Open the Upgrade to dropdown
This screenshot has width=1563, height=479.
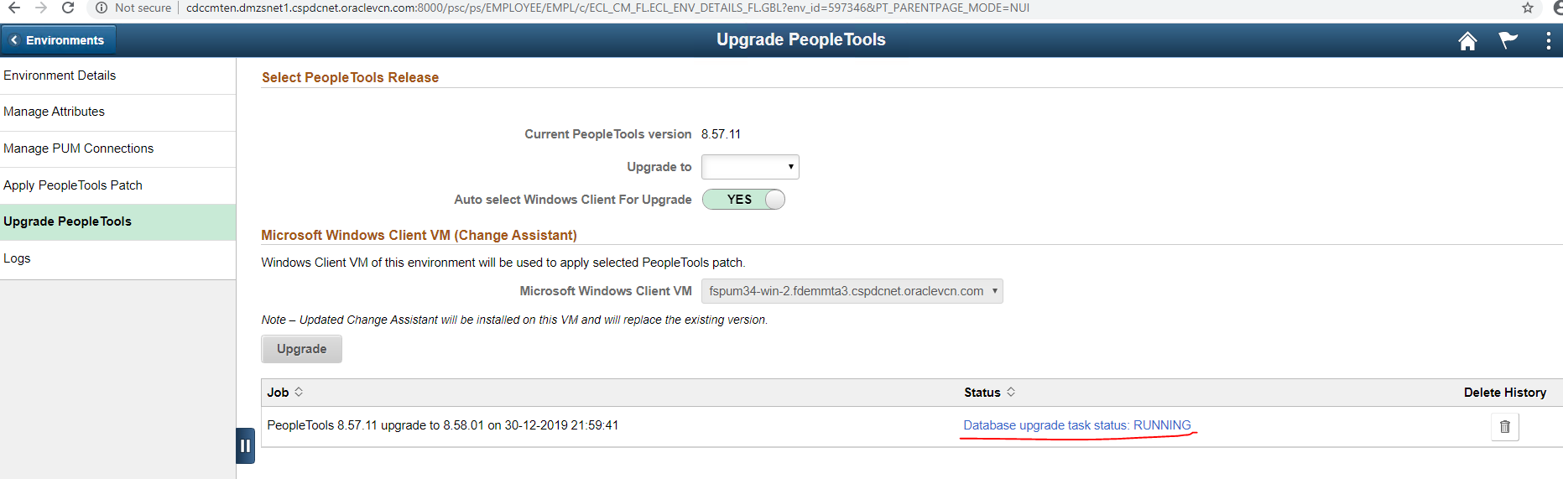point(750,167)
